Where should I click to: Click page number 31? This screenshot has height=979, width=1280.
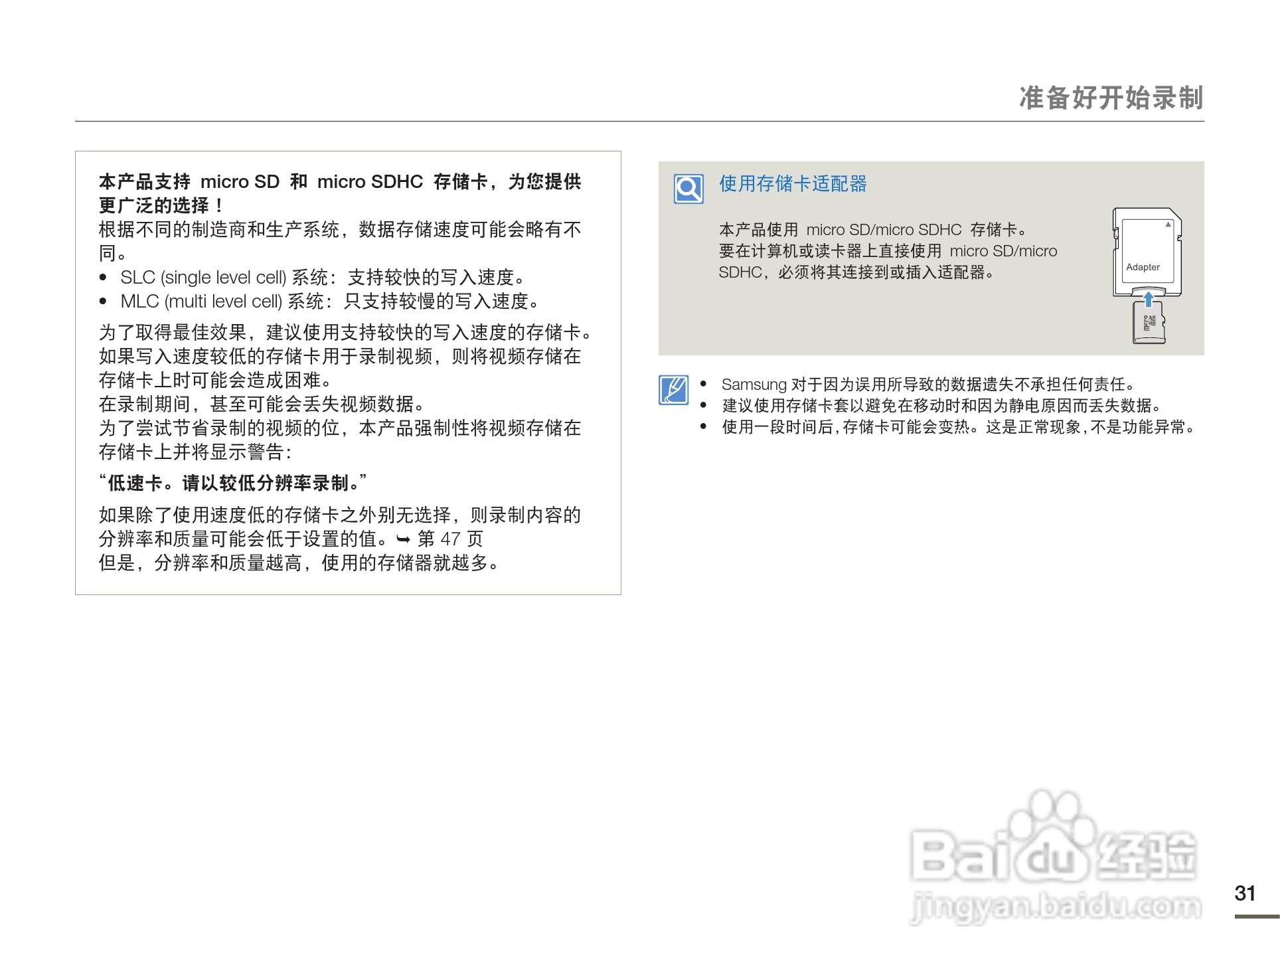click(x=1245, y=893)
